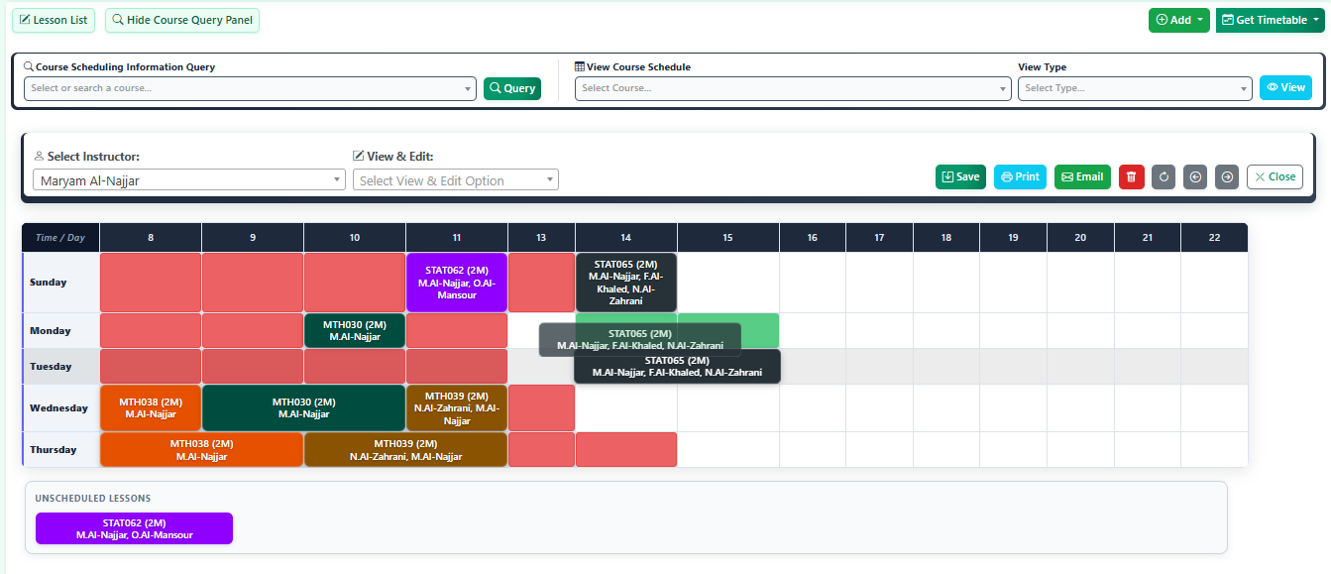Expand the Get Timetable menu

point(1270,20)
